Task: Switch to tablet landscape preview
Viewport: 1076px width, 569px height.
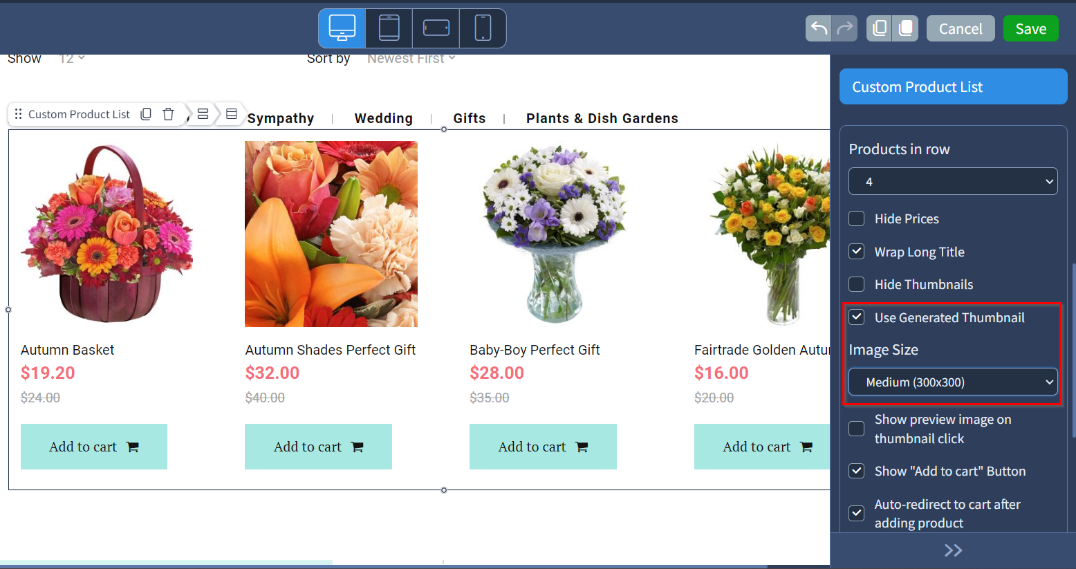Action: (436, 28)
